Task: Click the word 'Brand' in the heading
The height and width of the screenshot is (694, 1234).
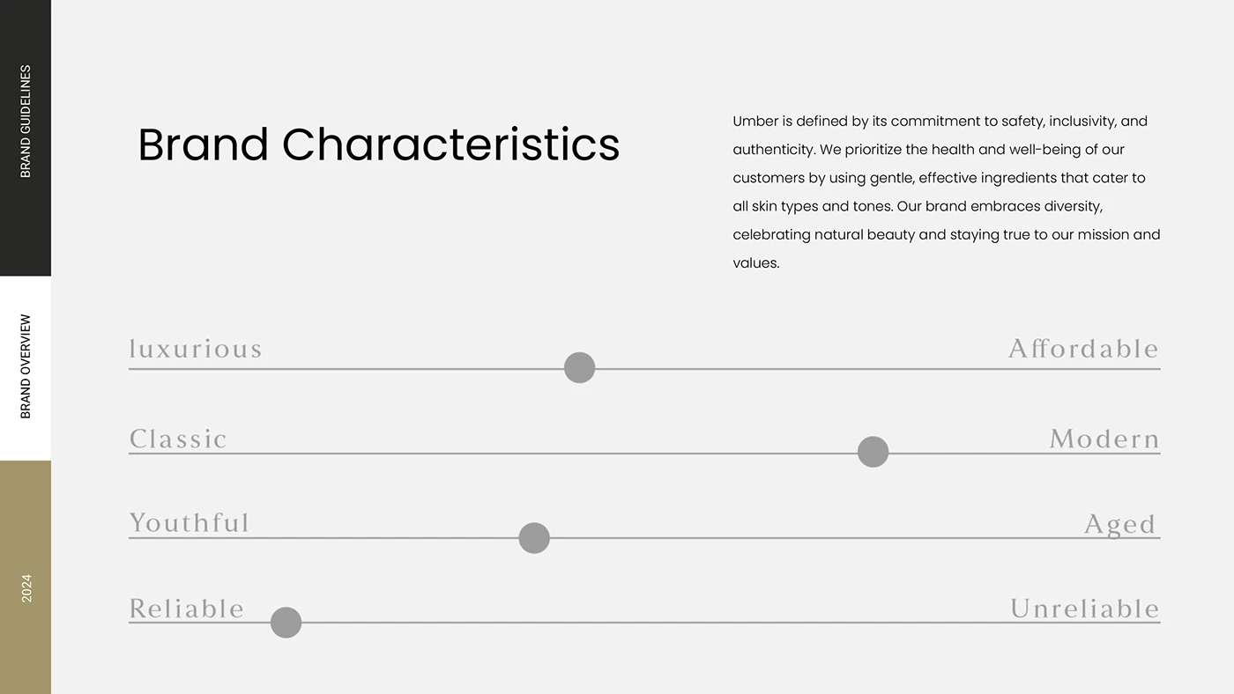Action: 203,144
